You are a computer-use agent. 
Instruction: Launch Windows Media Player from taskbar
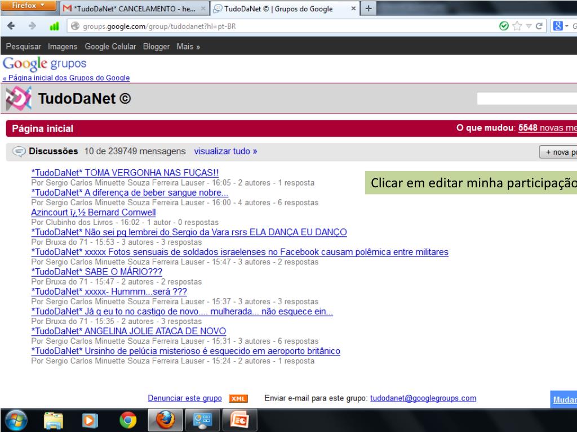[x=90, y=421]
